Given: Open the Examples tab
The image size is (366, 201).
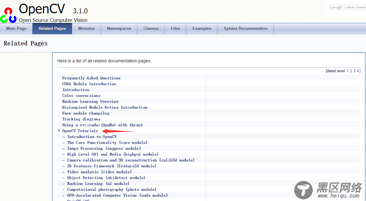Looking at the screenshot, I should coord(202,29).
